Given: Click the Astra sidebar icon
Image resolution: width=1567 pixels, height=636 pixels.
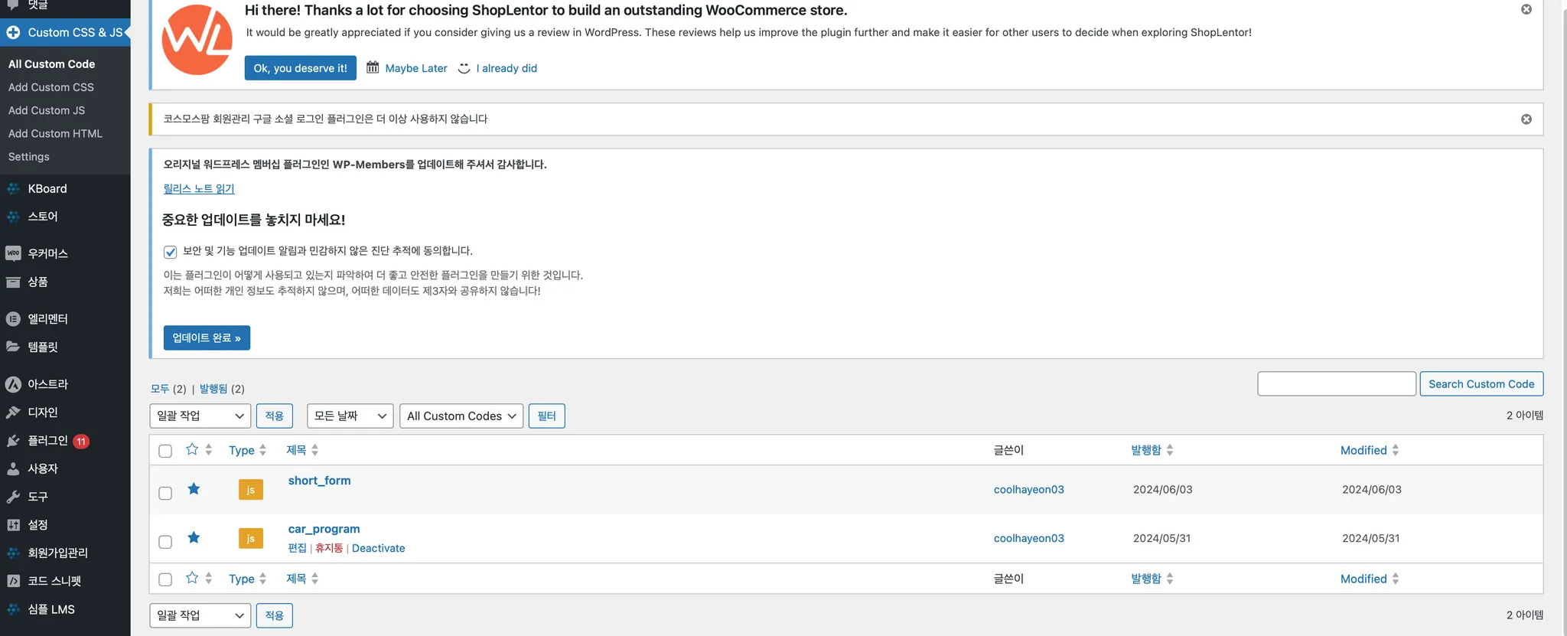Looking at the screenshot, I should [x=13, y=384].
